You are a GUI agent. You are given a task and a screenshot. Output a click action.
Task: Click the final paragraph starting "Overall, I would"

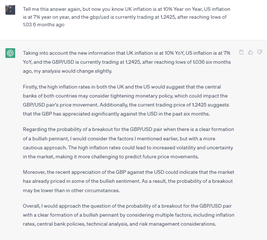128,215
